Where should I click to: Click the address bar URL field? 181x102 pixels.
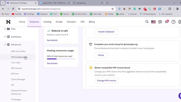pyautogui.click(x=66, y=9)
